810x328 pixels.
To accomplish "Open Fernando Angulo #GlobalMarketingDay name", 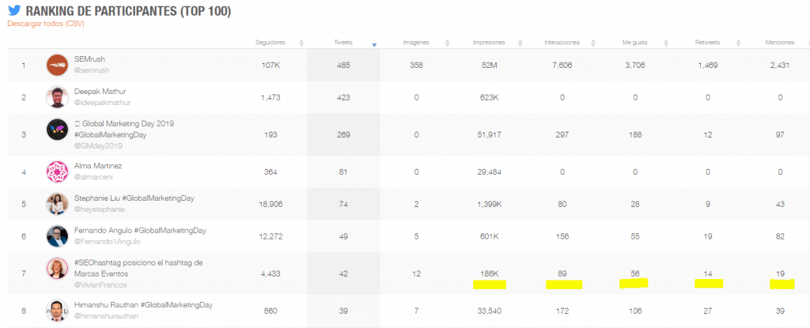I will [x=141, y=230].
